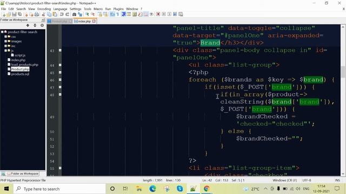Save the recorded macro icon
This screenshot has width=346, height=194.
[x=181, y=15]
